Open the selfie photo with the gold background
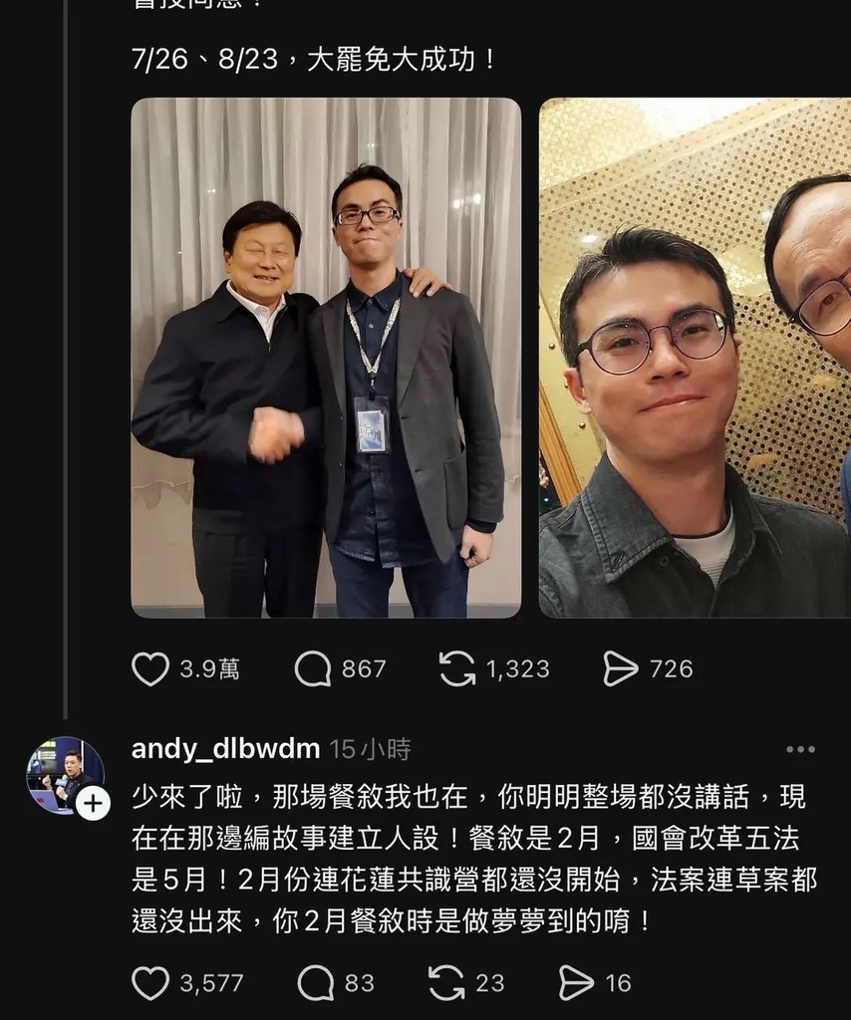The image size is (851, 1020). pos(695,358)
